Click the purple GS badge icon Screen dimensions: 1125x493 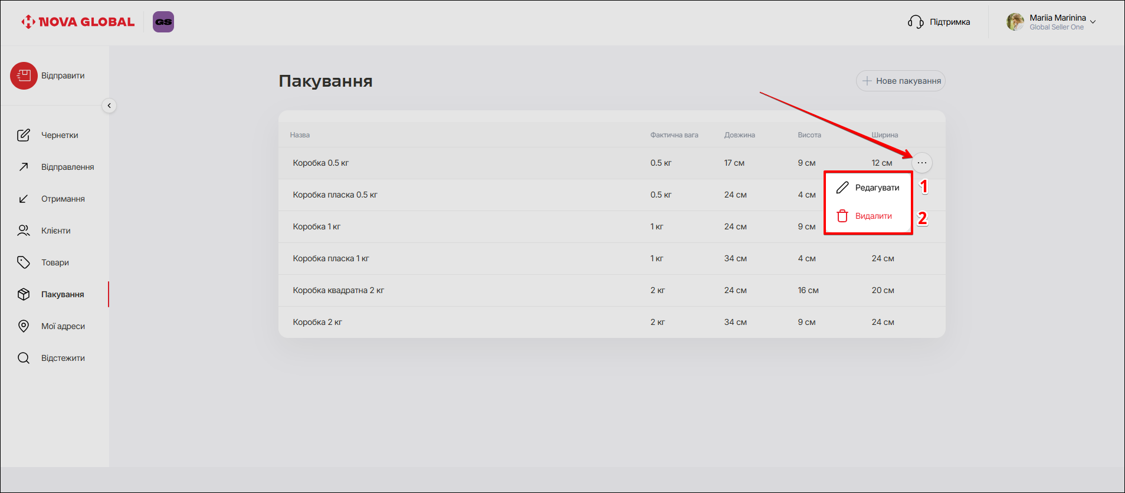[163, 22]
